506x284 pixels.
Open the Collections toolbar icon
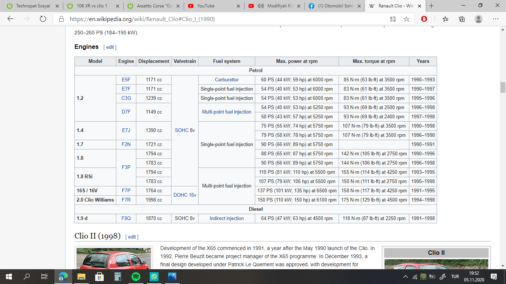(x=462, y=19)
